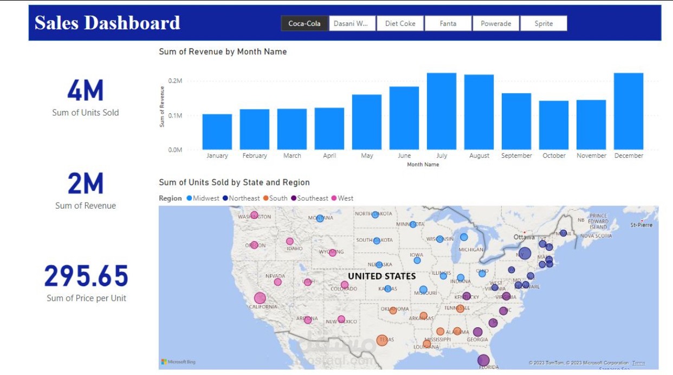Screen dimensions: 673x375
Task: Click the March revenue bar
Action: tap(292, 129)
